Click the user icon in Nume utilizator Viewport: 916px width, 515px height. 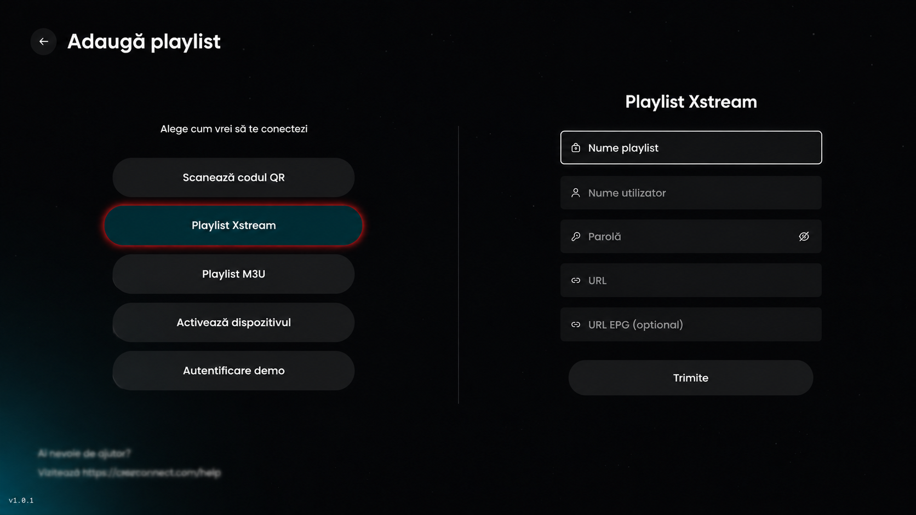(575, 193)
